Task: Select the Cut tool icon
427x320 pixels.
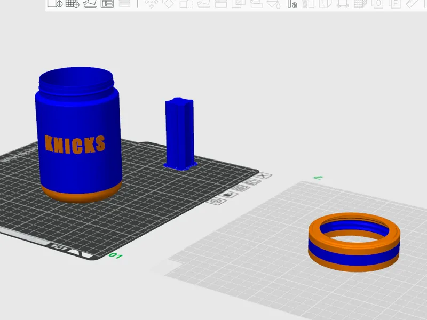Action: click(221, 4)
